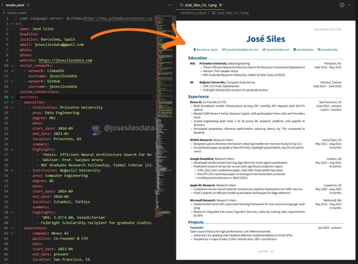
Task: Click the render.yaml breadcrumb item
Action: 16,13
